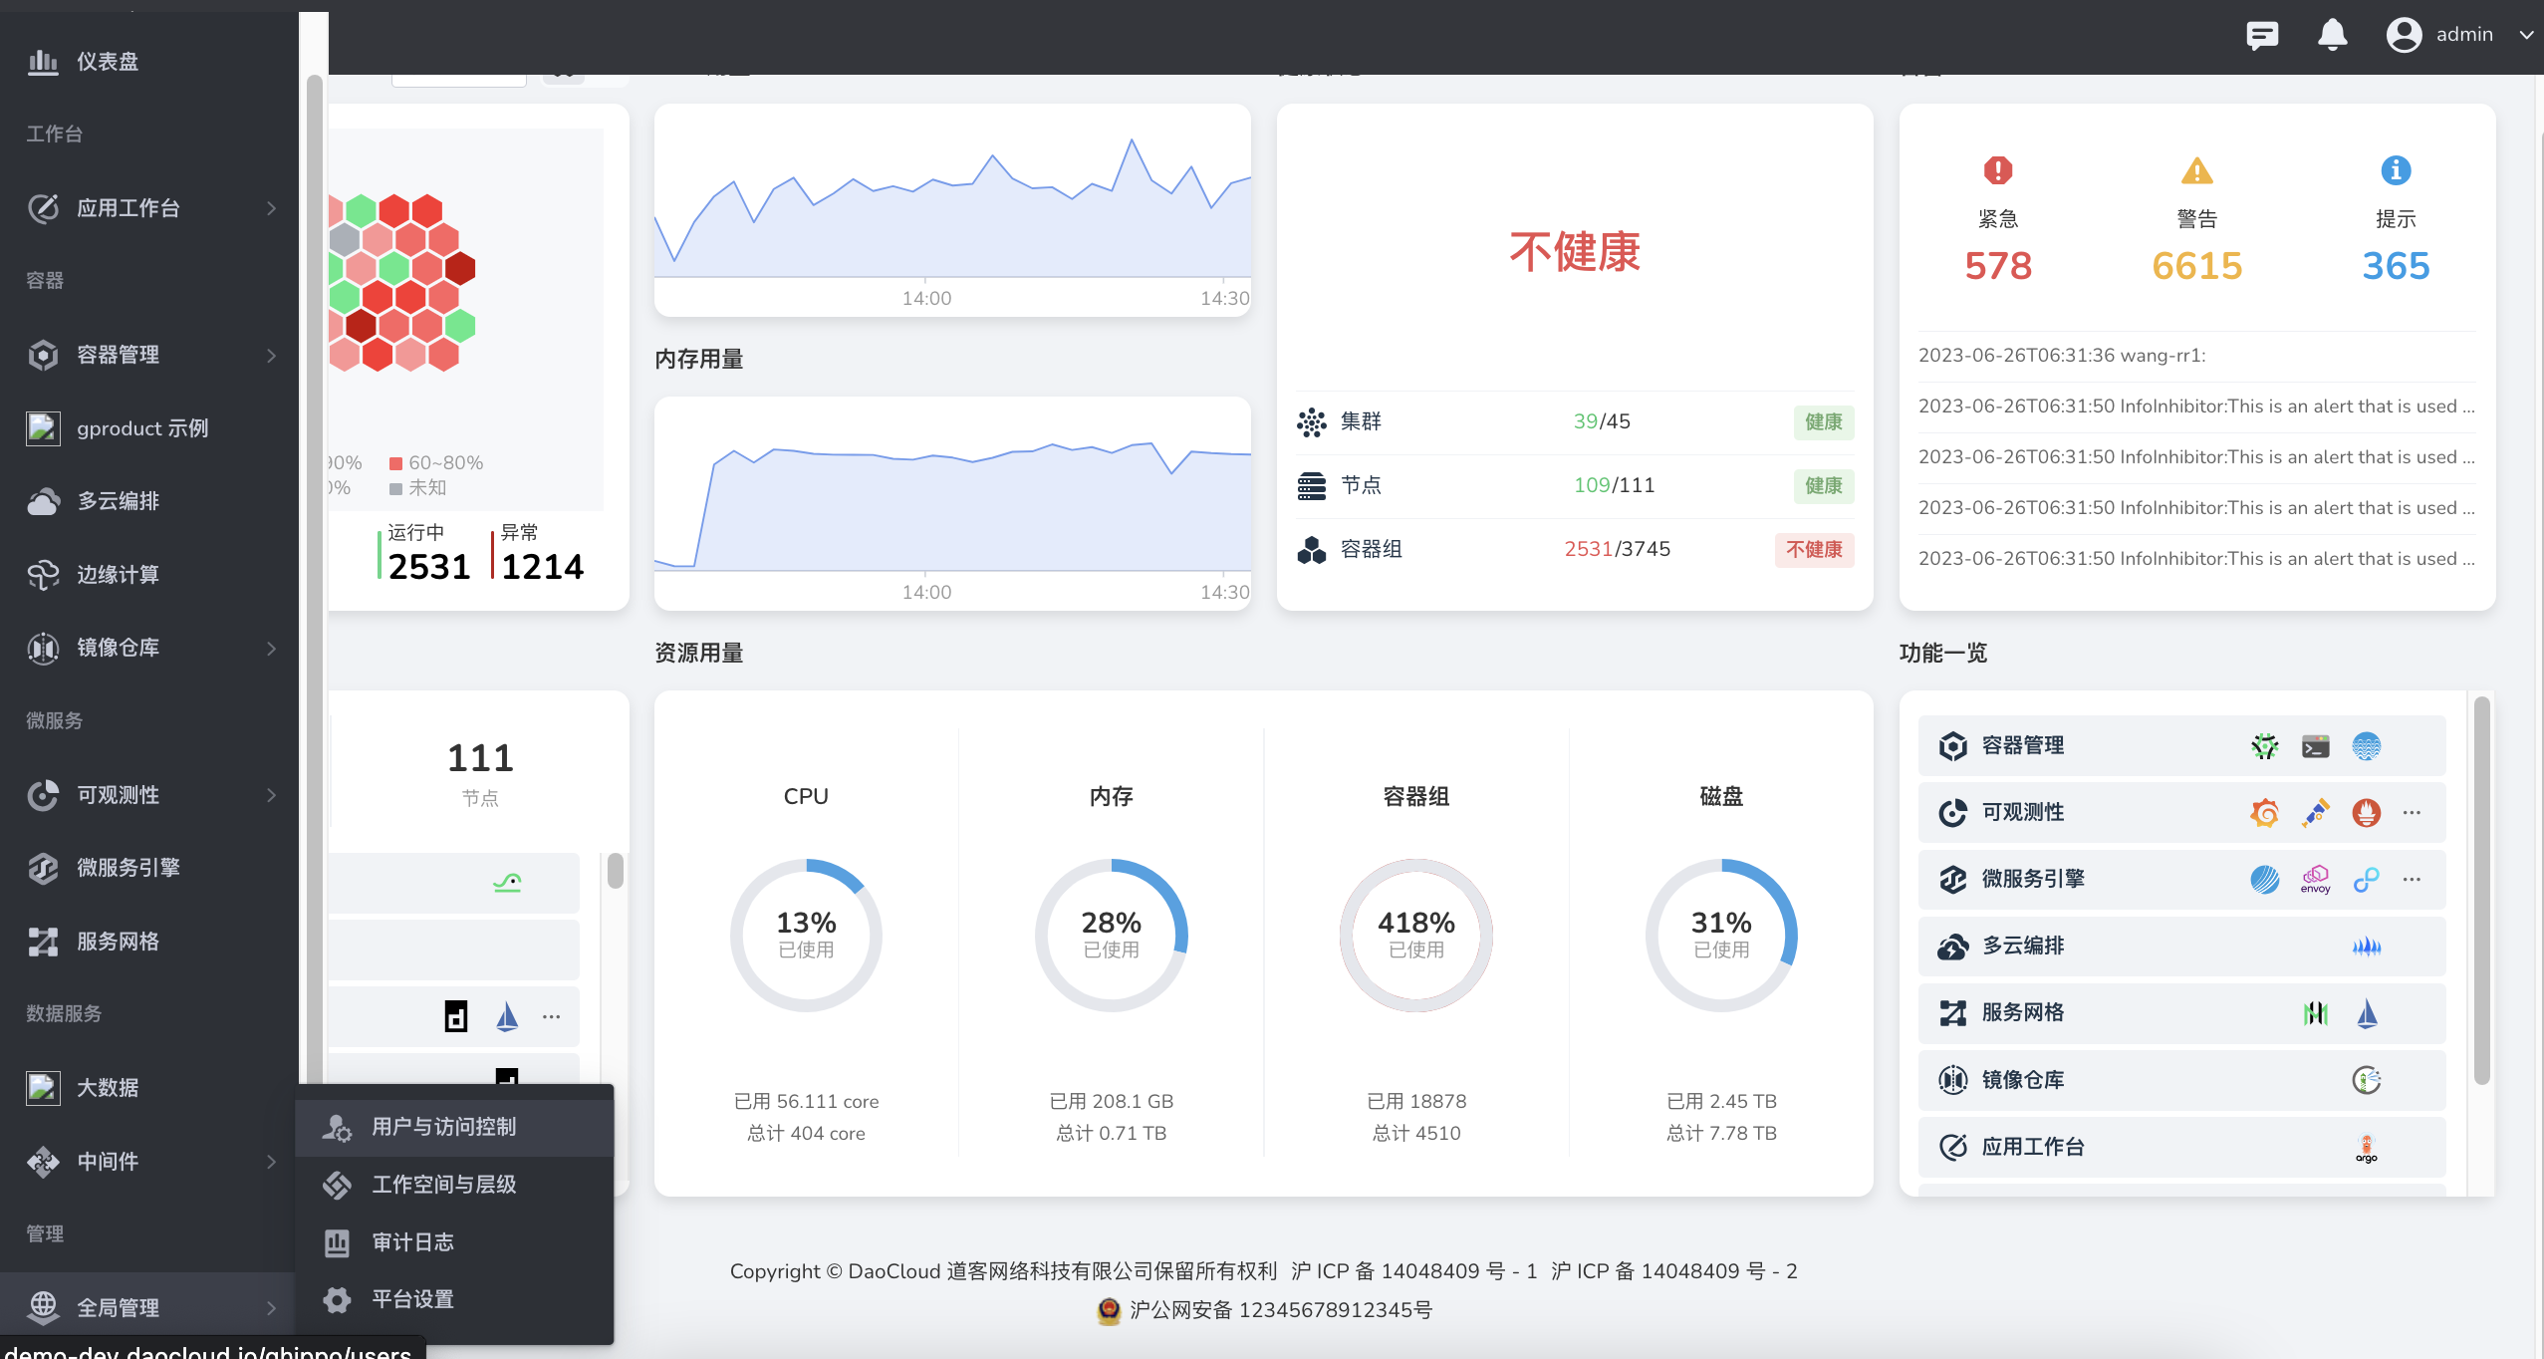Click the 镜像仓库 sidebar icon
The width and height of the screenshot is (2544, 1359).
click(43, 648)
